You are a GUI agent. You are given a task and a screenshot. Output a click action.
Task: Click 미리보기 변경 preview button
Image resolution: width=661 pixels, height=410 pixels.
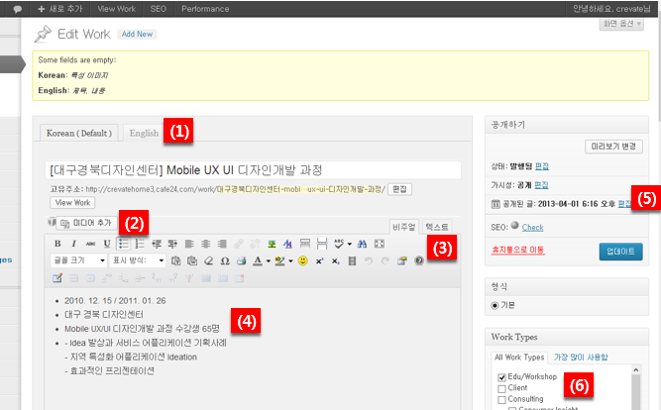coord(613,147)
